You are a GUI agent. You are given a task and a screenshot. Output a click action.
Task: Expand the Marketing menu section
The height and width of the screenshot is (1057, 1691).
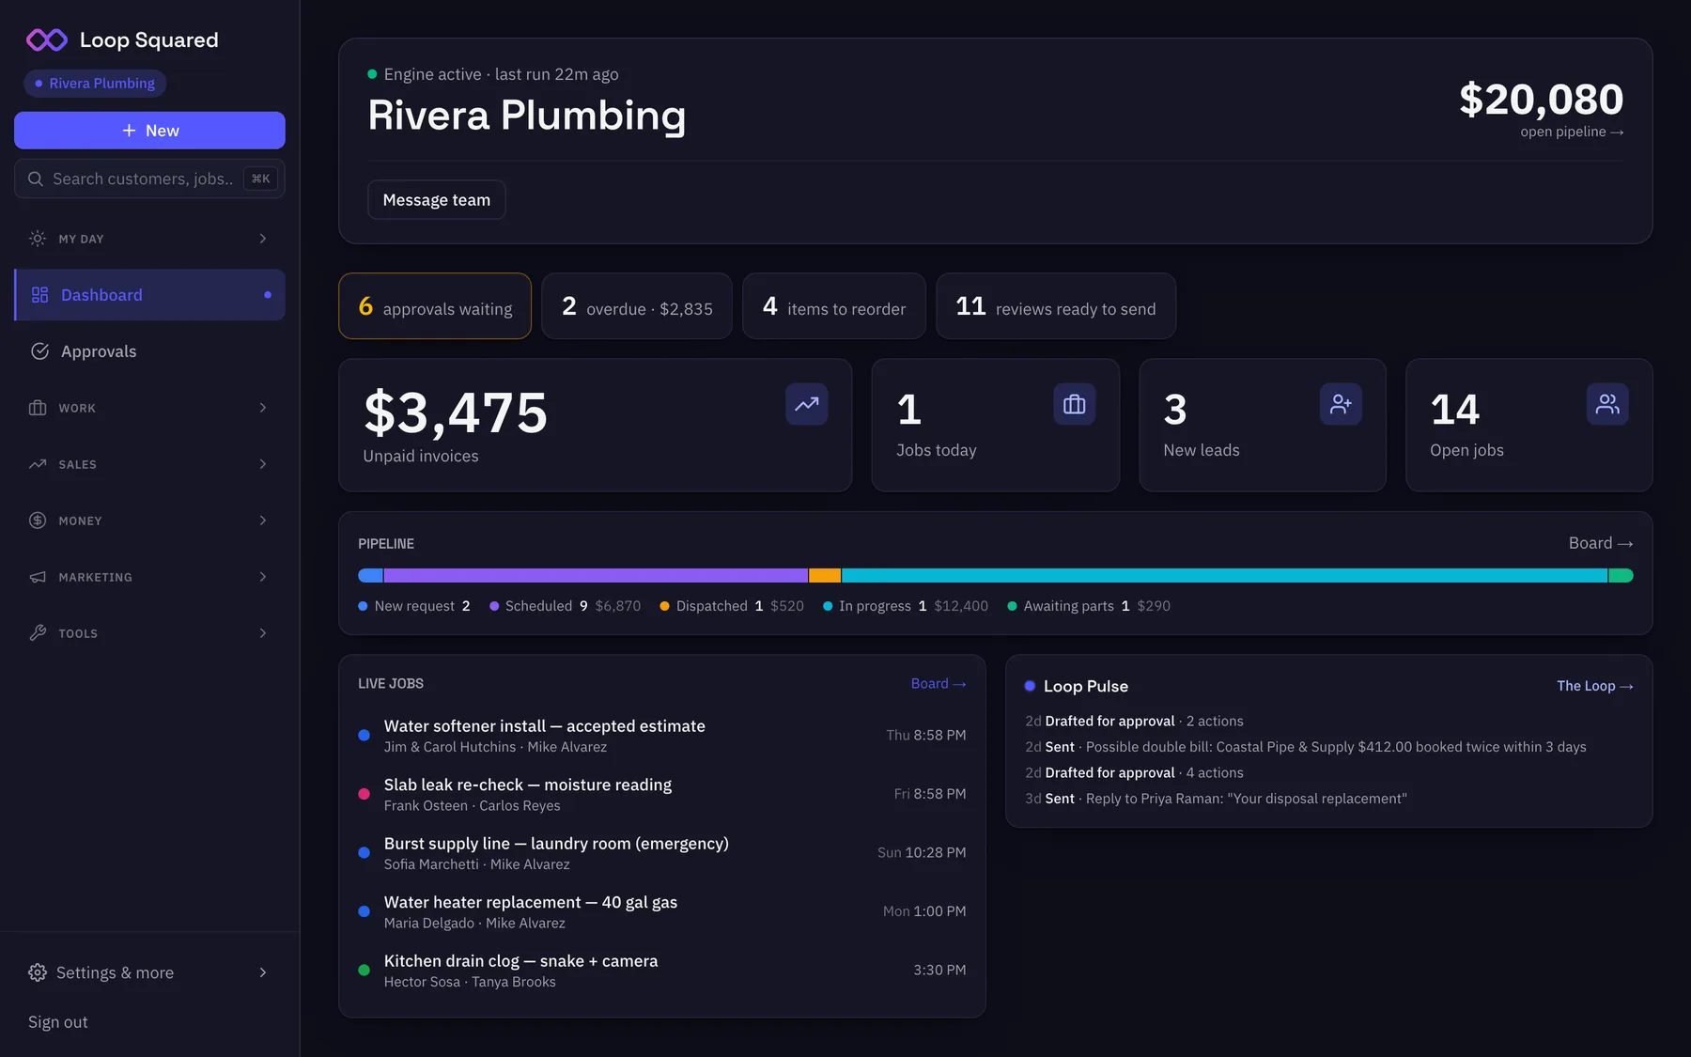[149, 577]
